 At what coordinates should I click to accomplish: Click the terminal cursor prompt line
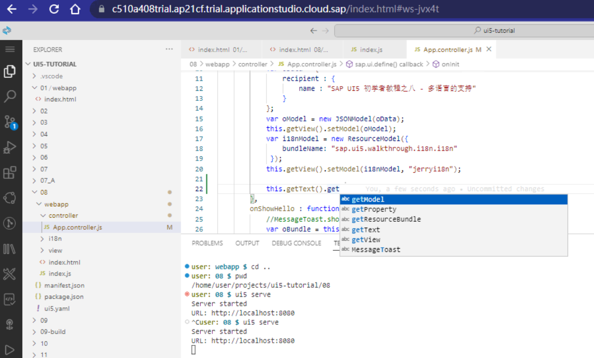(193, 350)
